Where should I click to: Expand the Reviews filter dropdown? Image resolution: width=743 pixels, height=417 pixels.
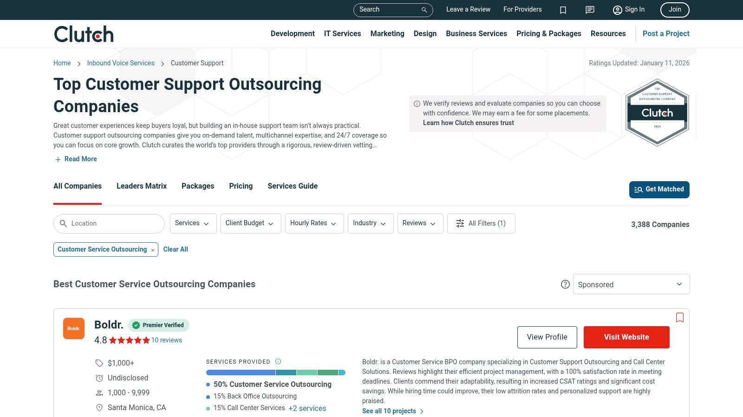pos(420,223)
